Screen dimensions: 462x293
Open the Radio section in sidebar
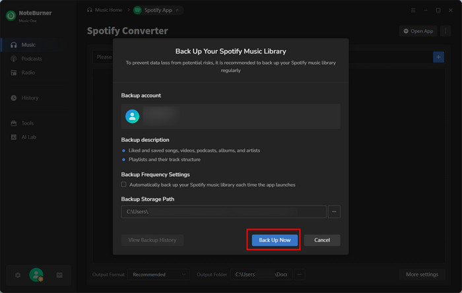pyautogui.click(x=28, y=73)
